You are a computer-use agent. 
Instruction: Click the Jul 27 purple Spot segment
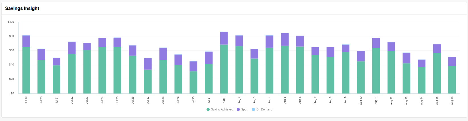(148, 64)
